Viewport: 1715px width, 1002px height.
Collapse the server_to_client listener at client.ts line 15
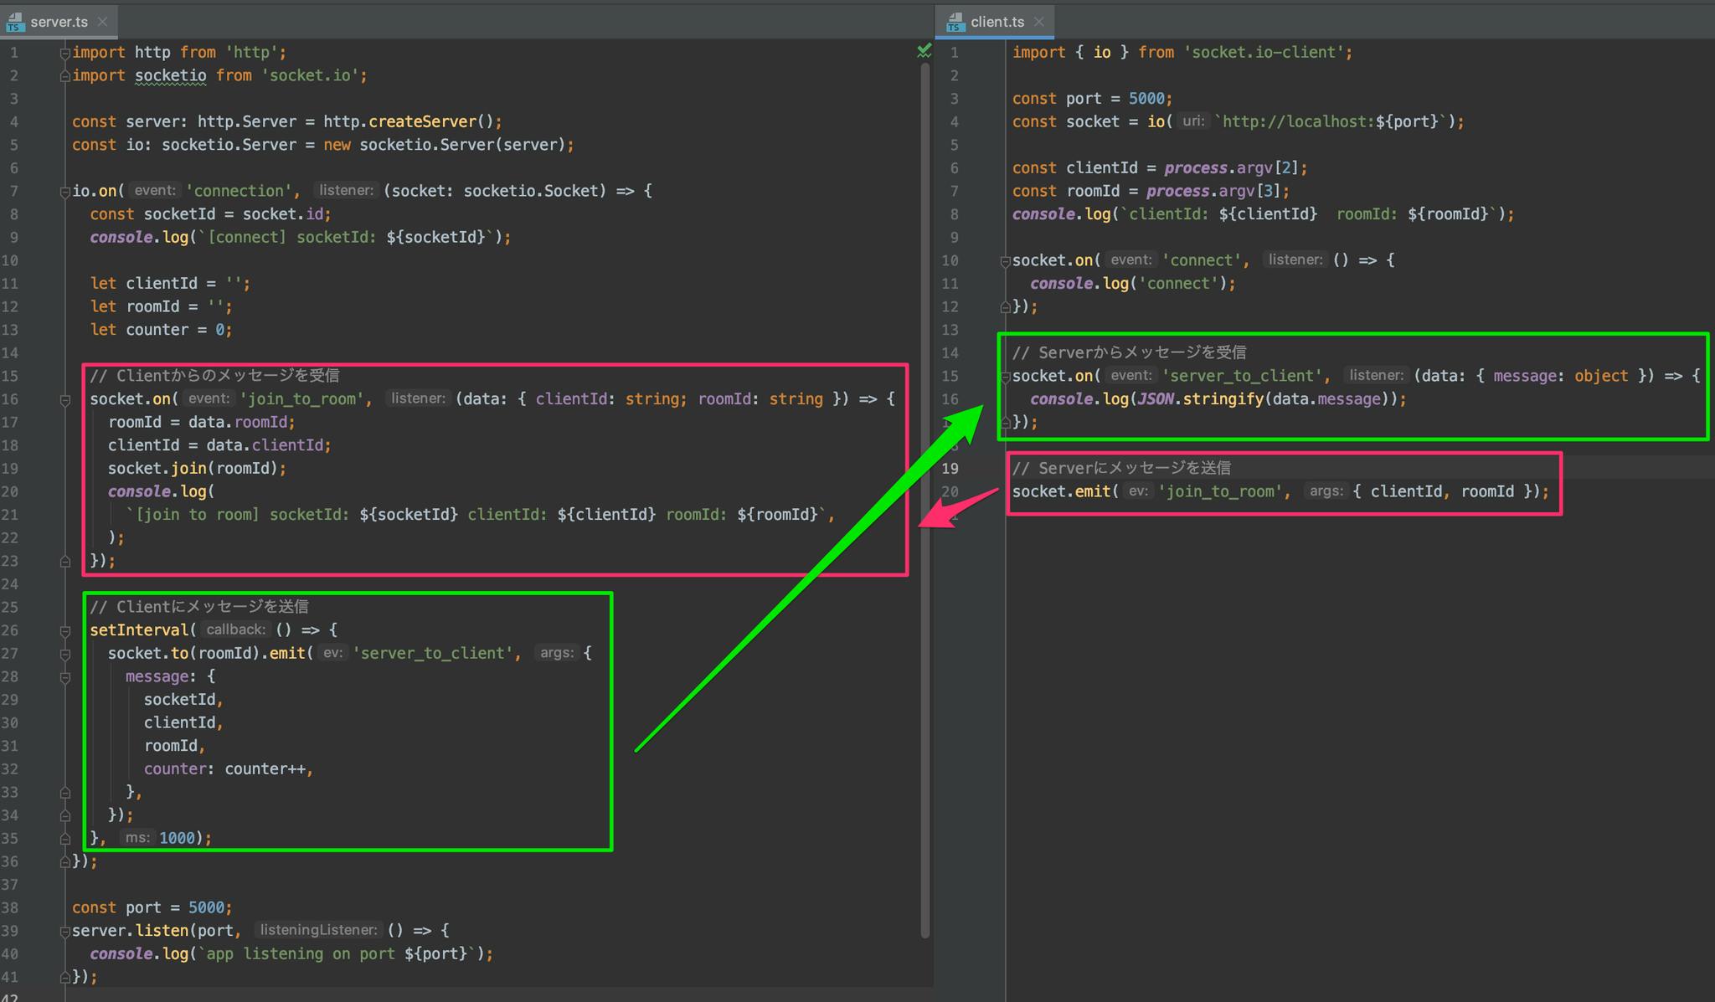pos(1005,377)
